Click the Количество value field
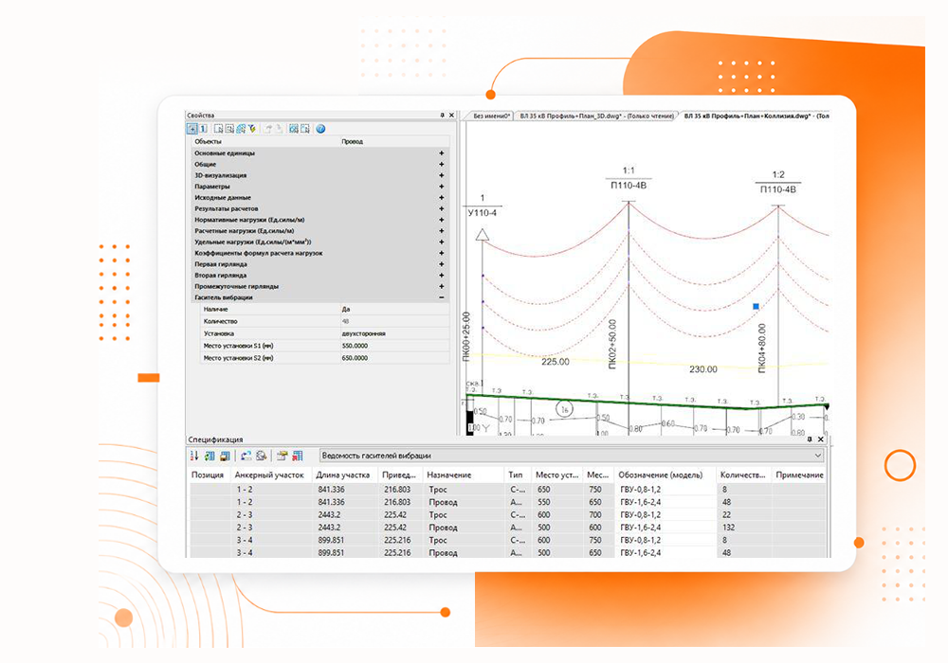 click(x=394, y=321)
